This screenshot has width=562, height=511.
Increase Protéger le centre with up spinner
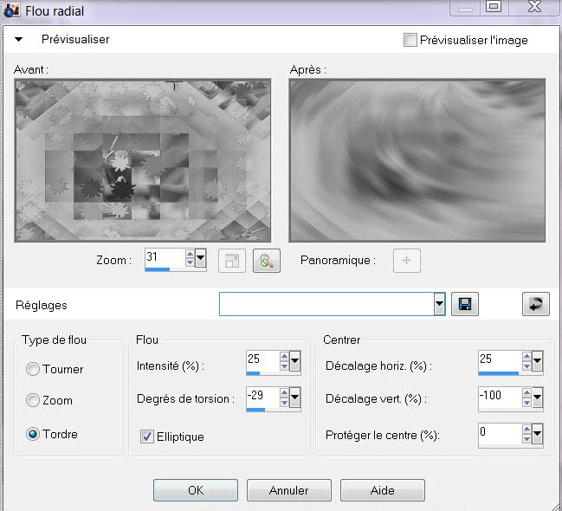click(x=526, y=429)
